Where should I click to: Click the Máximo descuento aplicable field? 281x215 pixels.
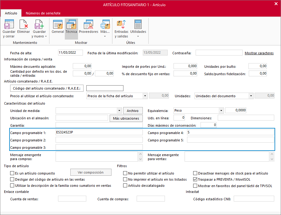click(82, 66)
